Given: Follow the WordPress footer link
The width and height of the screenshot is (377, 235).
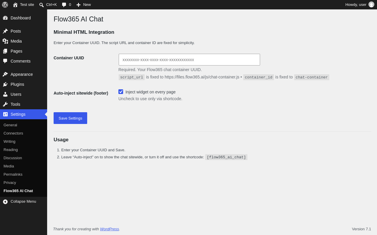Looking at the screenshot, I should (110, 229).
